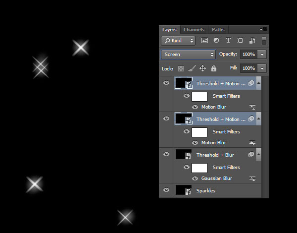297x233 pixels.
Task: Open the Layers panel flyout menu
Action: pos(263,29)
